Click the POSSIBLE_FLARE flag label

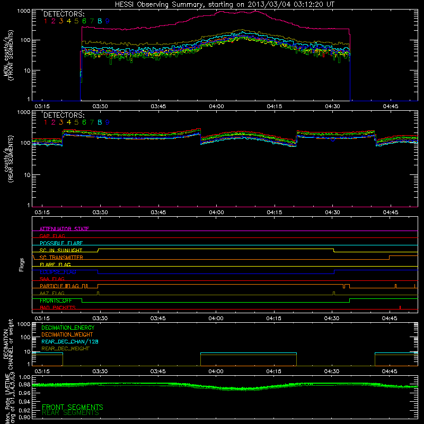(61, 243)
